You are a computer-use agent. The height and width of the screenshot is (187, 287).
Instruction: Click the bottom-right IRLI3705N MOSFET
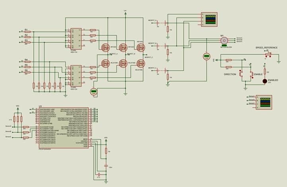point(141,63)
